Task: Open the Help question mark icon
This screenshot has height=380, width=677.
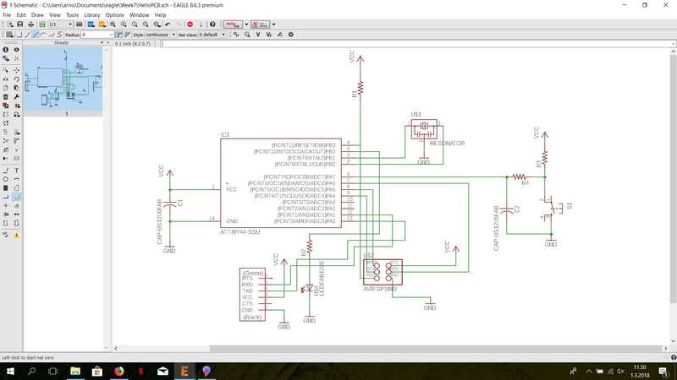Action: (x=212, y=24)
